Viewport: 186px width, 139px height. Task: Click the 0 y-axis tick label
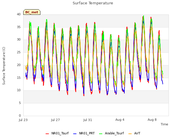tap(20, 116)
